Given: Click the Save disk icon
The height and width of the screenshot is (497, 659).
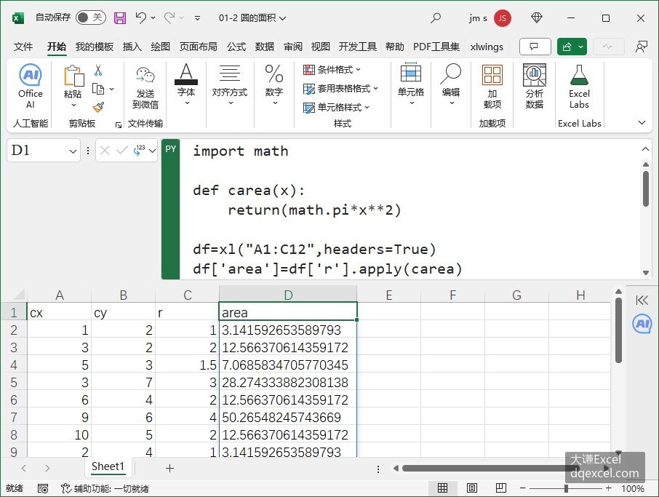Looking at the screenshot, I should pos(120,17).
